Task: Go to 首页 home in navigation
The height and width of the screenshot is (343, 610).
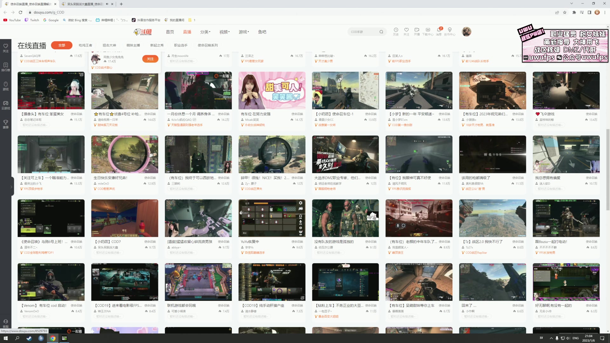Action: coord(170,32)
